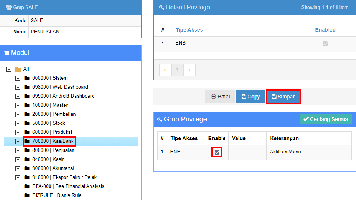
Task: Go to next page using » arrow
Action: pos(189,70)
